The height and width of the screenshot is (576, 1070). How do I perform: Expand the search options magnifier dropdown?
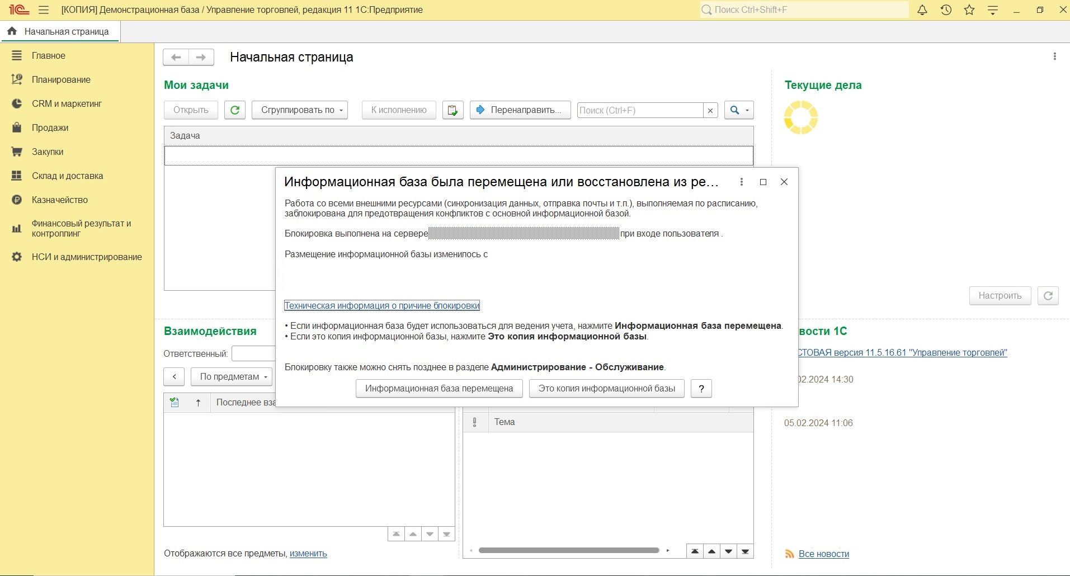(x=739, y=110)
